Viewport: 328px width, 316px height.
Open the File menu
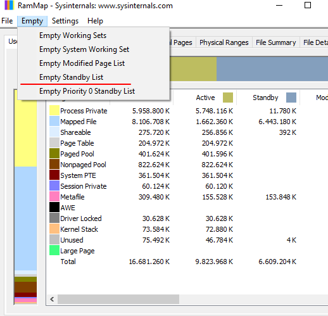coord(7,21)
